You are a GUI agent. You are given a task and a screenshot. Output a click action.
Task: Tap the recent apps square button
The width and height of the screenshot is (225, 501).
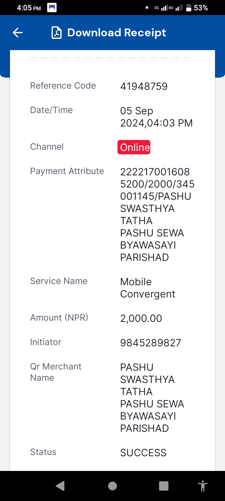coord(164,486)
